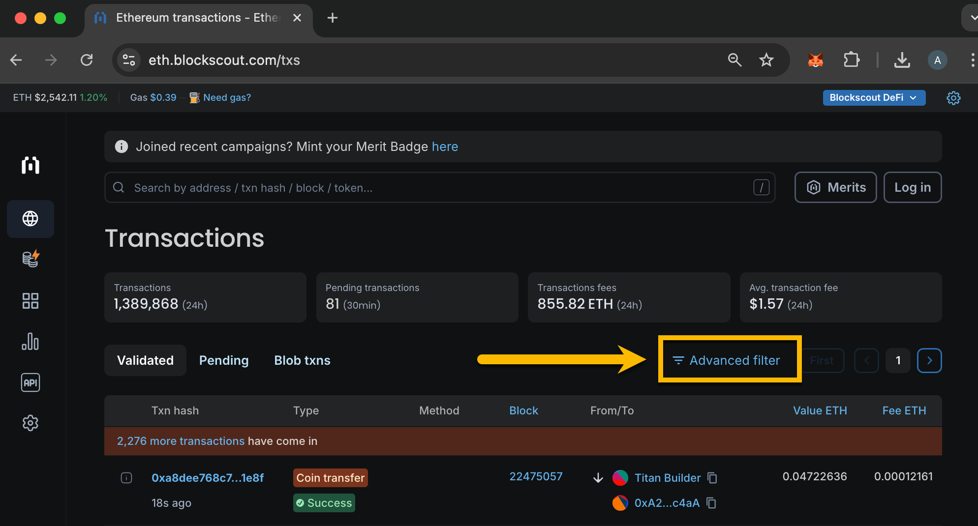978x526 pixels.
Task: Open the Blockscout DeFi dropdown
Action: (x=874, y=97)
